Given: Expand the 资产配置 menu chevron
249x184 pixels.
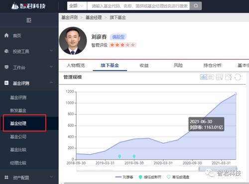Looking at the screenshot, I should (51, 177).
